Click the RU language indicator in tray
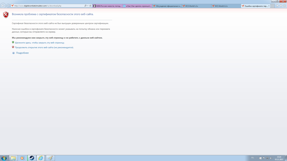 253,158
